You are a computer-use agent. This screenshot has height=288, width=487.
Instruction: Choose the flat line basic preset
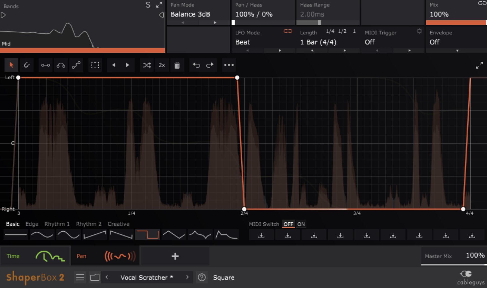tap(16, 235)
